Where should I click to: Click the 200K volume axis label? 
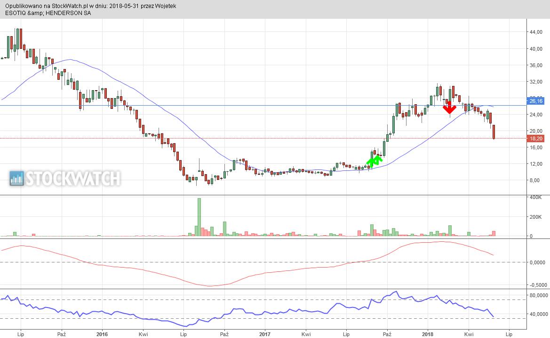536,217
